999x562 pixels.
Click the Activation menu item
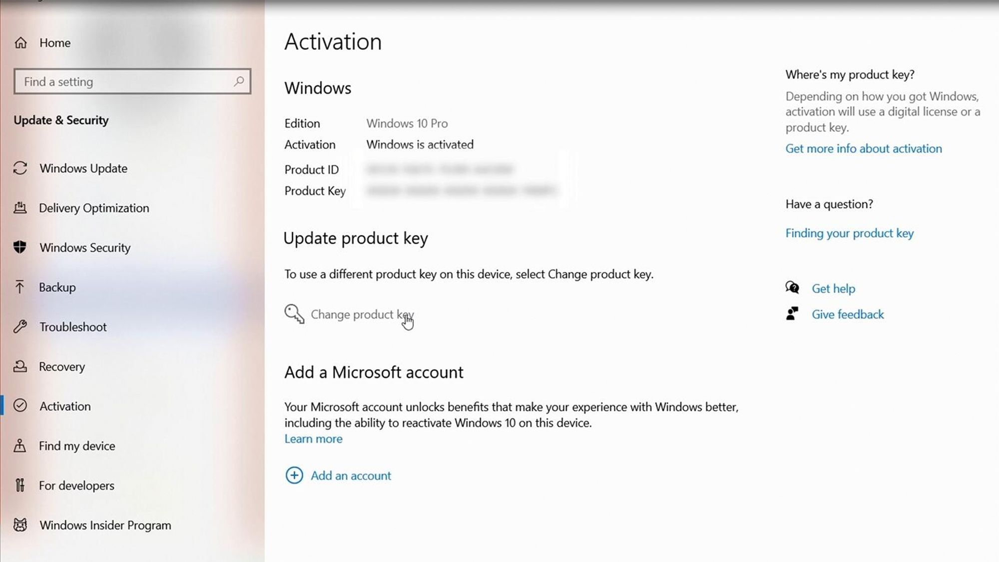[x=64, y=406]
